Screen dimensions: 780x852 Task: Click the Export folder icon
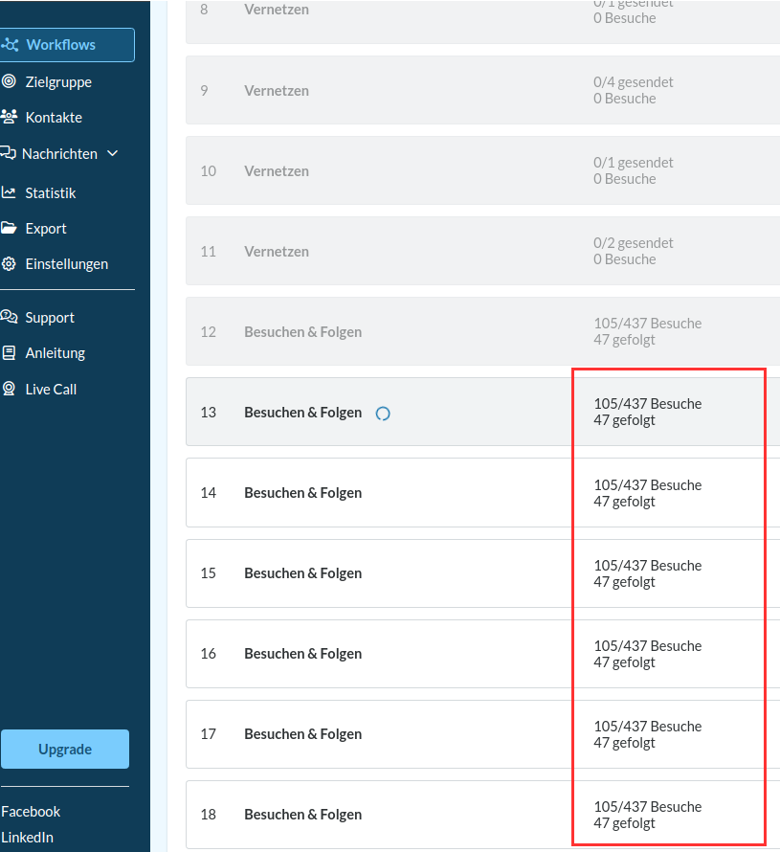(9, 228)
